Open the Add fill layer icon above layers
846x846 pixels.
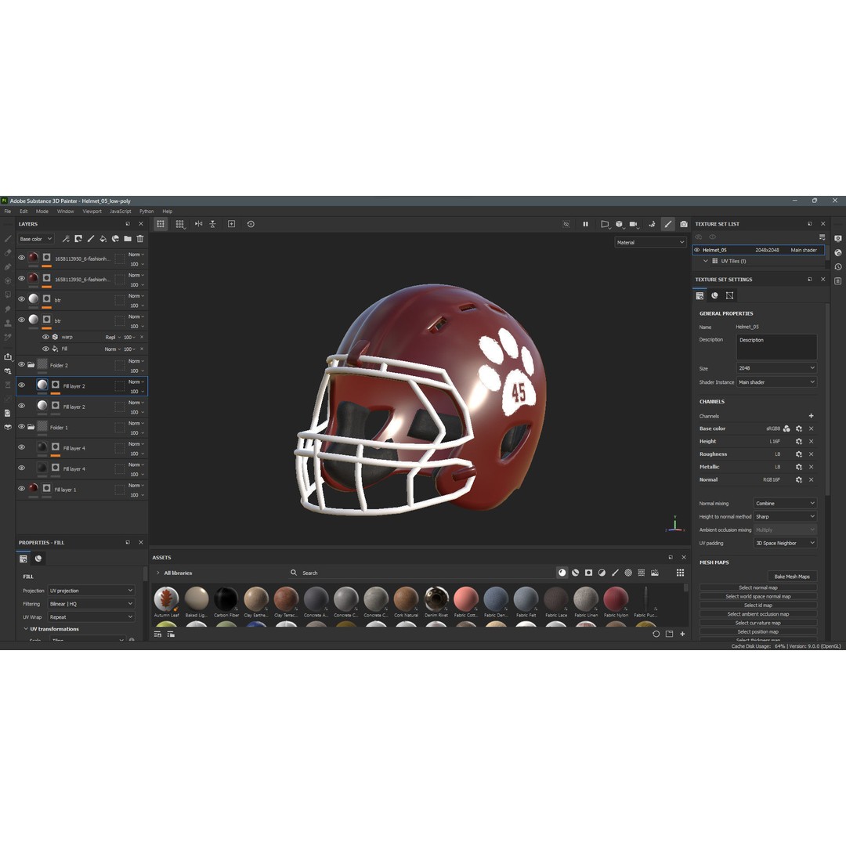click(103, 239)
